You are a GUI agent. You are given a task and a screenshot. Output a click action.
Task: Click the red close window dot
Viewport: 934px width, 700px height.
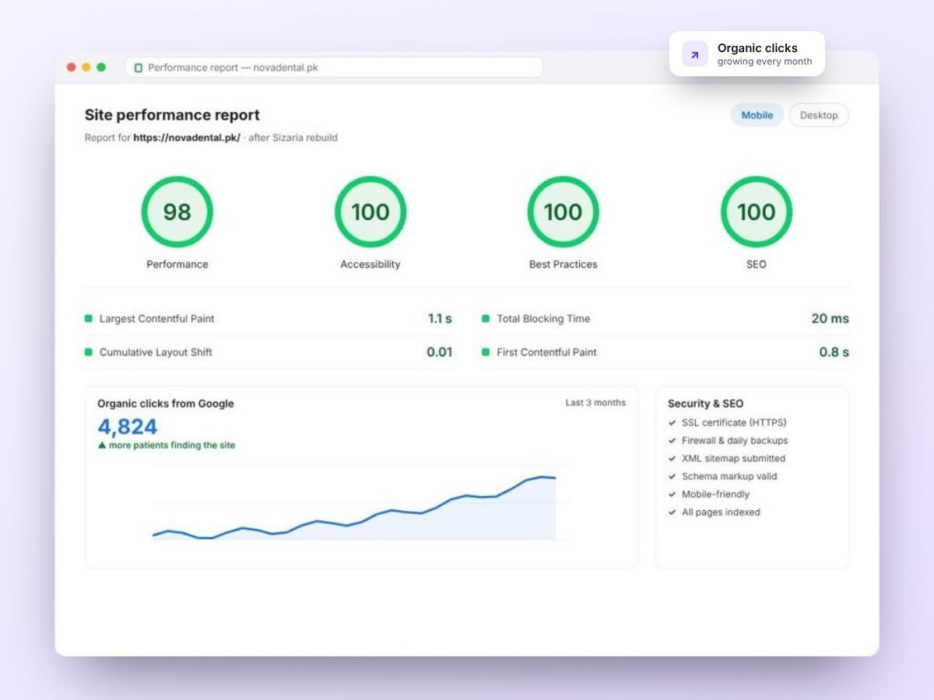click(x=72, y=68)
